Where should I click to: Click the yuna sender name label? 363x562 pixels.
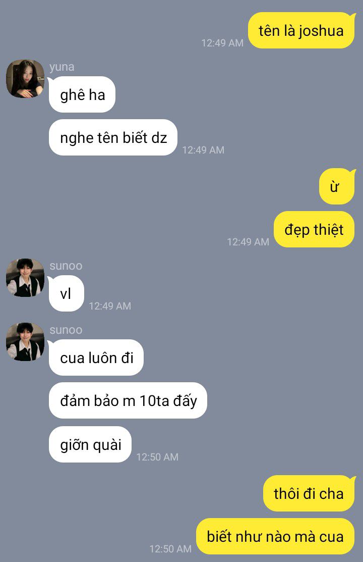62,67
